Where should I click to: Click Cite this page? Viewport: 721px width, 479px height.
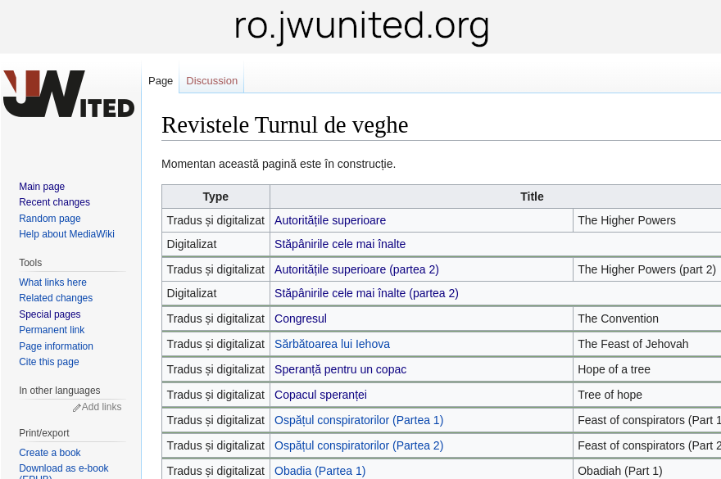tap(49, 362)
